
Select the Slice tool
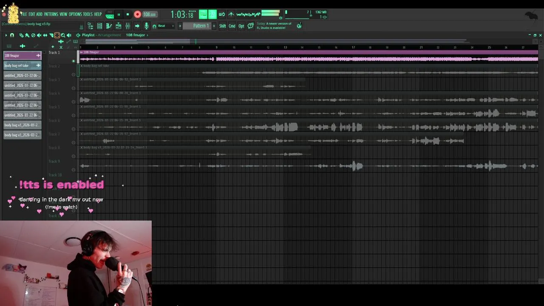tap(51, 35)
